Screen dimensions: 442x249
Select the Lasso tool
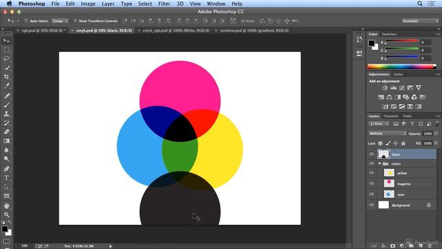point(6,59)
